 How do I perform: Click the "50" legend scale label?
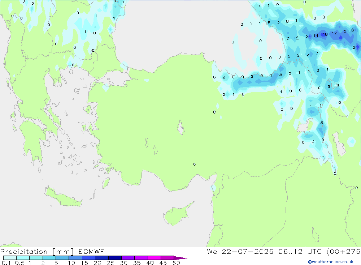177,263
